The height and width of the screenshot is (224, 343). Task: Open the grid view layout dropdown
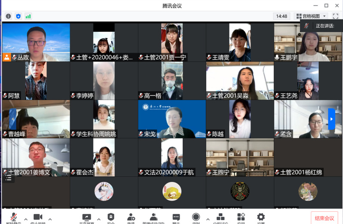coord(311,16)
